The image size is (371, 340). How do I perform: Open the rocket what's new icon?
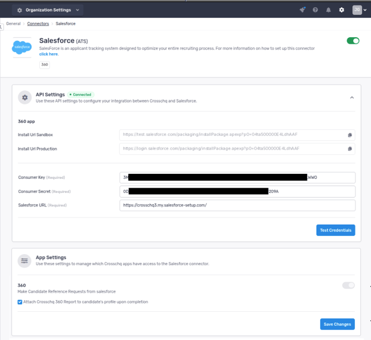point(302,10)
